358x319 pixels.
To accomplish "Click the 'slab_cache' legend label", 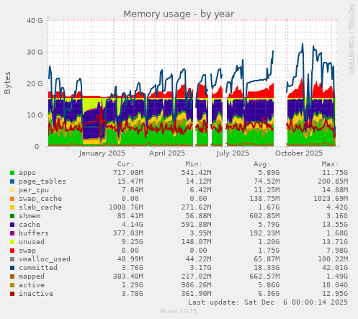I will coord(40,207).
